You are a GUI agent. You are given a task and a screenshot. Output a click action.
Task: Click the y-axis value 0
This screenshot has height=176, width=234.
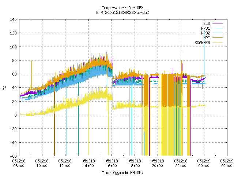point(15,115)
